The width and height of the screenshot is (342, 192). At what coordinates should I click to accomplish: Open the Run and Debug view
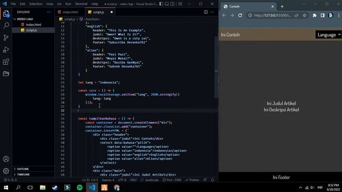tap(6, 50)
